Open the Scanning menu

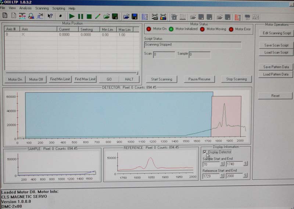tap(42, 8)
